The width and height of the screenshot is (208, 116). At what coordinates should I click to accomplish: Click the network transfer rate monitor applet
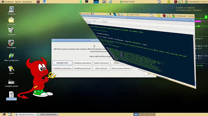pyautogui.click(x=127, y=2)
